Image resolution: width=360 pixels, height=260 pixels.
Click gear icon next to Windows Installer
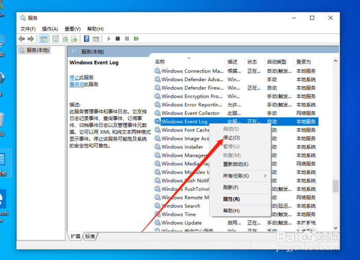(157, 146)
